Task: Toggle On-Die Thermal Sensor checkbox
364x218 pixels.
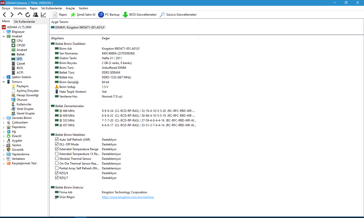Action: [x=57, y=163]
